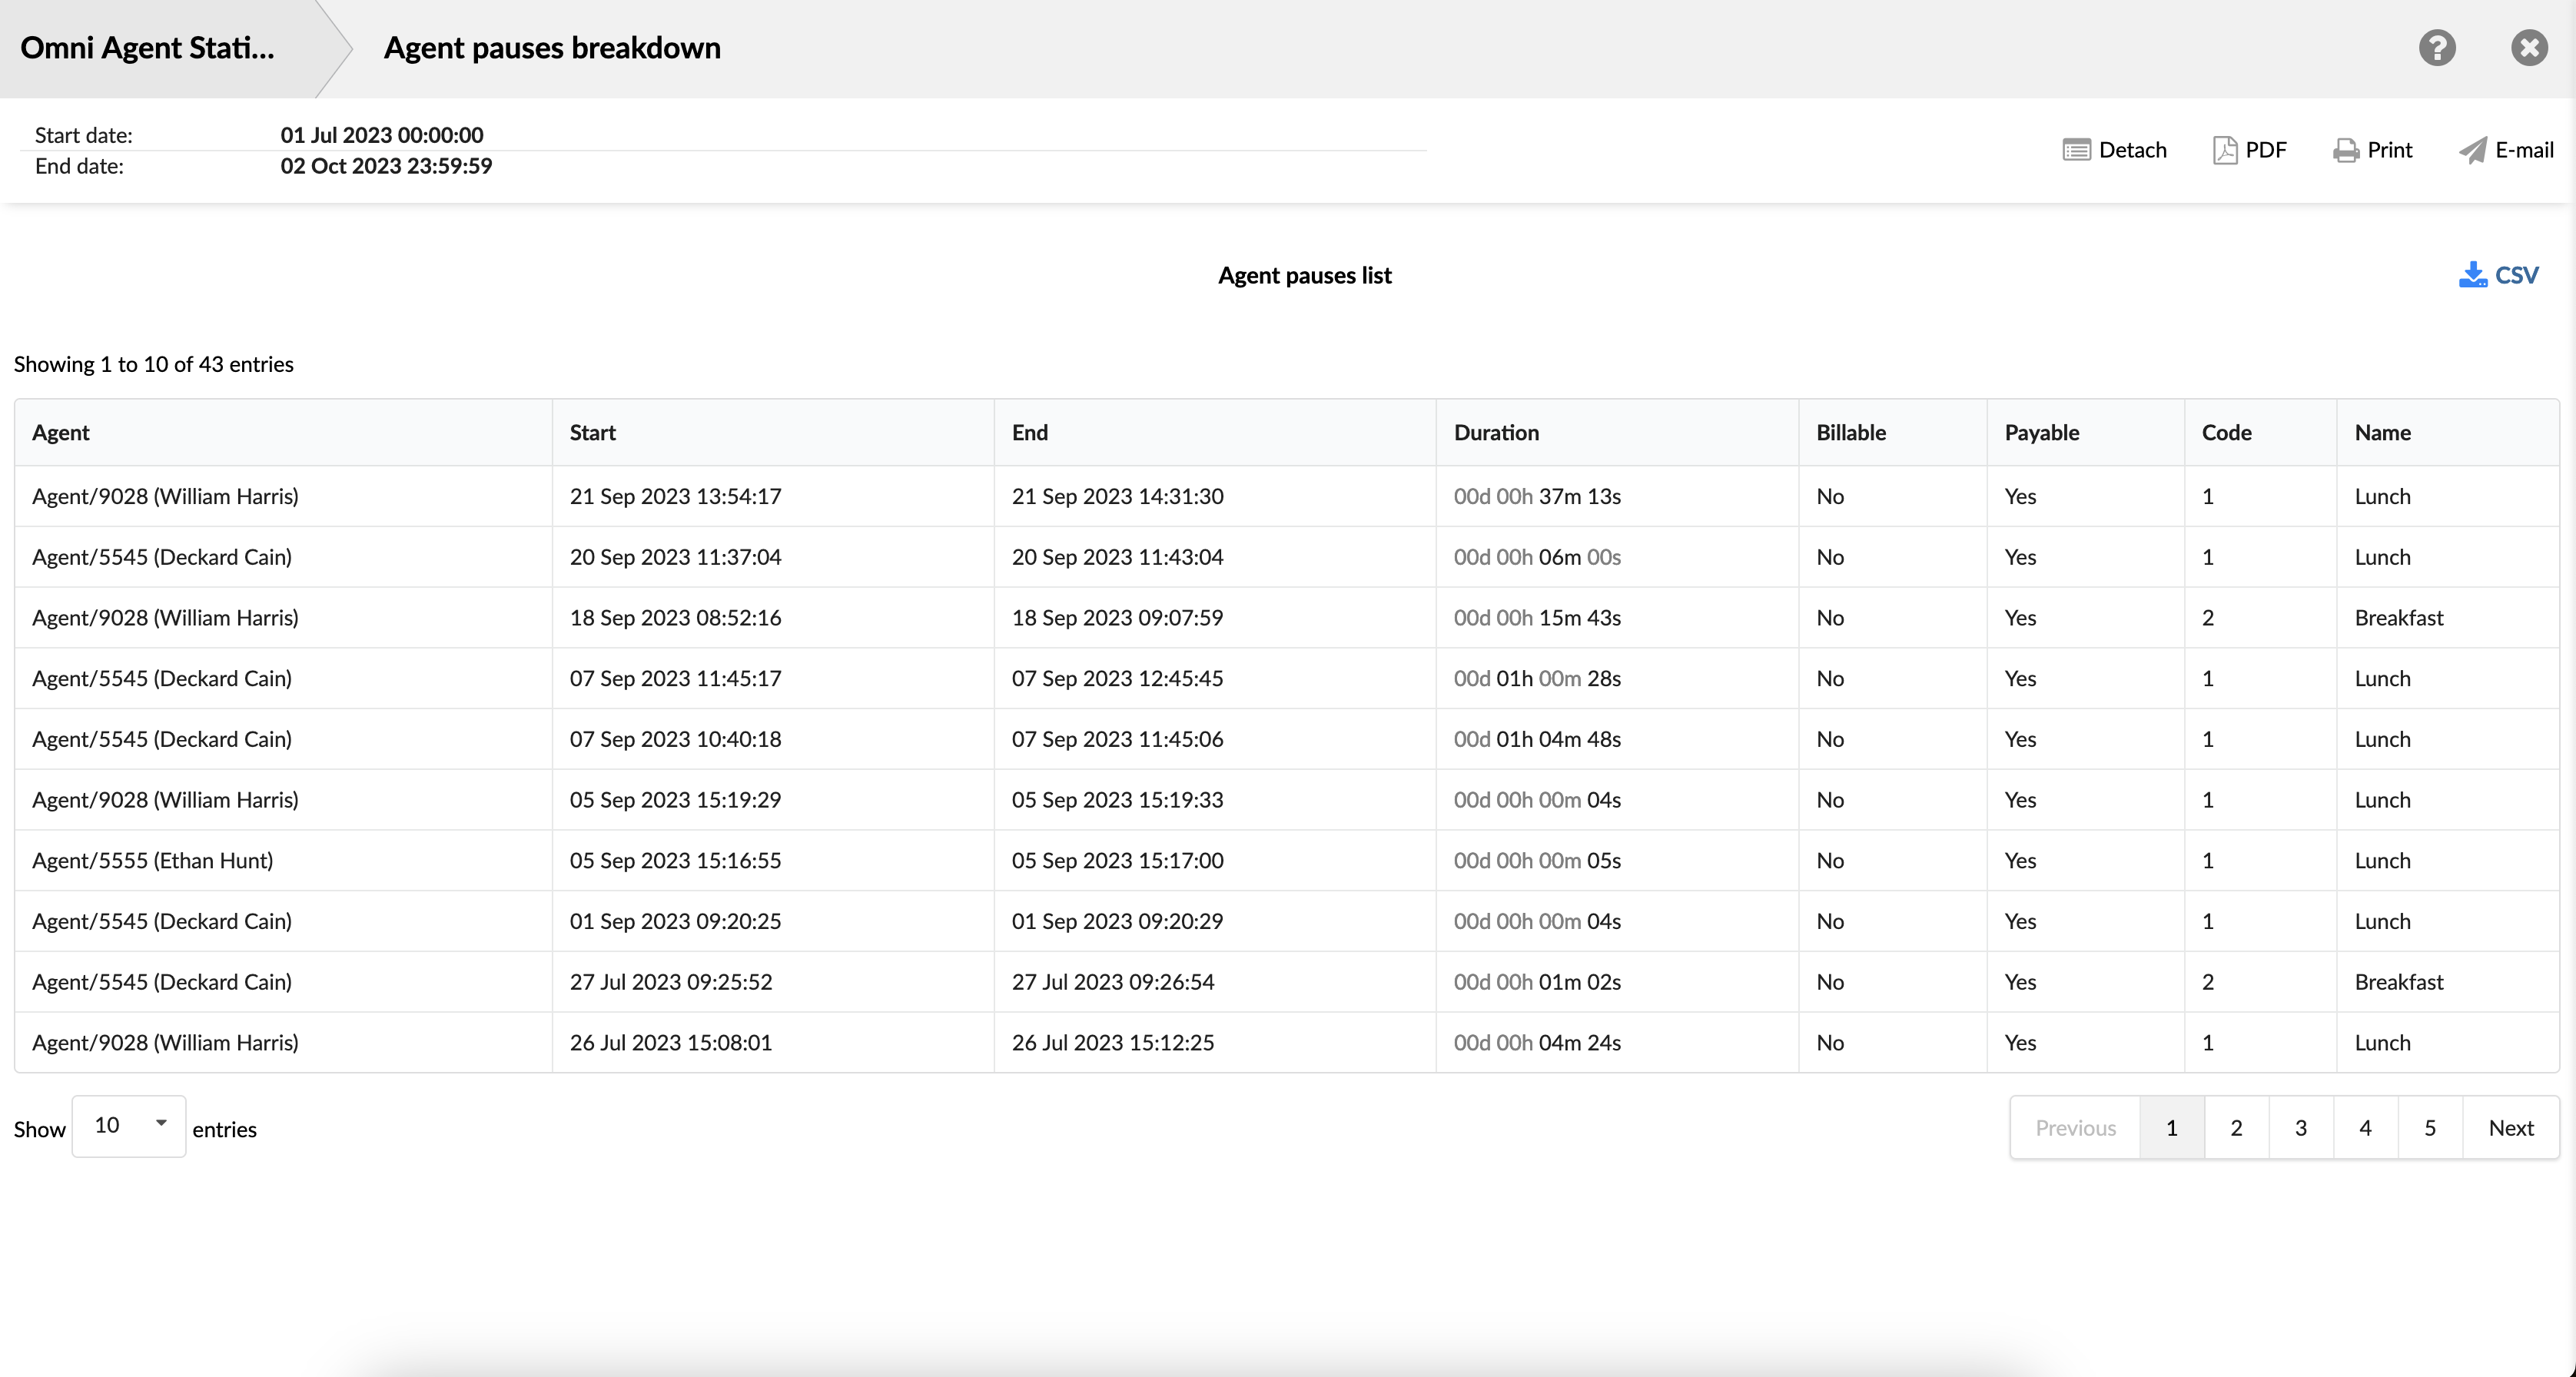Go to page 4 in pagination
The height and width of the screenshot is (1377, 2576).
point(2365,1128)
